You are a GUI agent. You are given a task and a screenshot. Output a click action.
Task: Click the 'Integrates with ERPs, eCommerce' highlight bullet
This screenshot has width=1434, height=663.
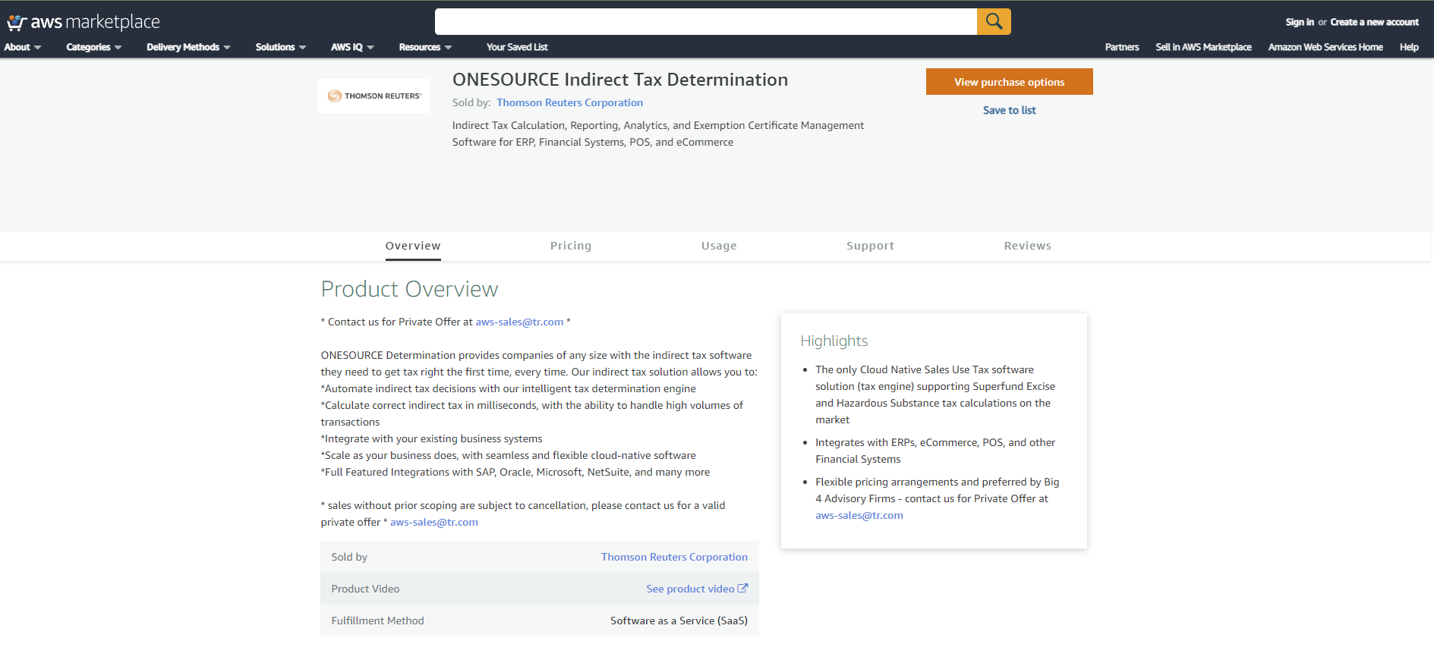tap(935, 451)
